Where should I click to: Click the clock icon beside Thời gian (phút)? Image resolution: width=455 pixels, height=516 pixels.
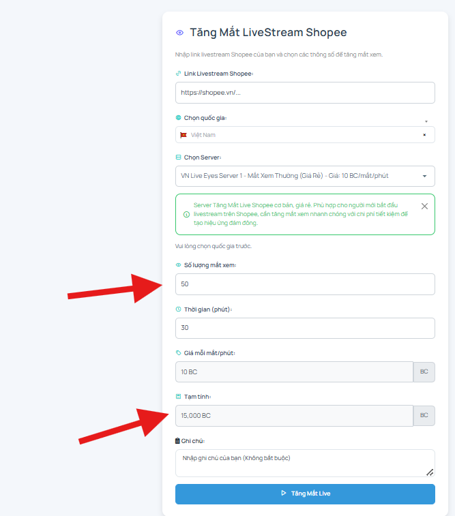[178, 309]
